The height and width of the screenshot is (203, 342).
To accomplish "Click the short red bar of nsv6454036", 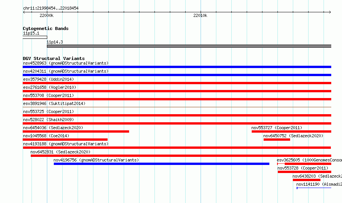I will click(76, 131).
